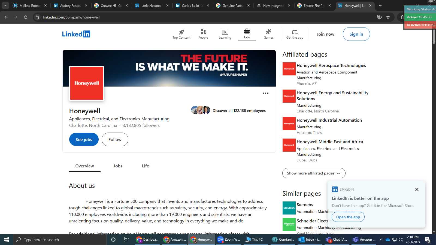Click the address bar URL field
The image size is (436, 245).
pos(207,17)
